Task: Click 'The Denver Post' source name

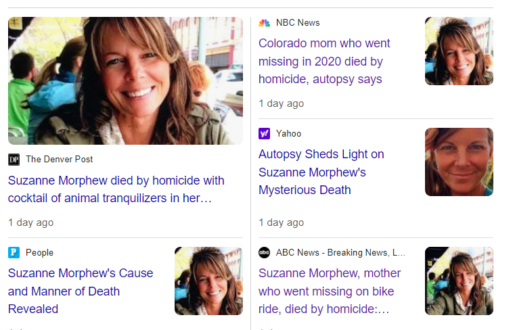Action: click(60, 160)
